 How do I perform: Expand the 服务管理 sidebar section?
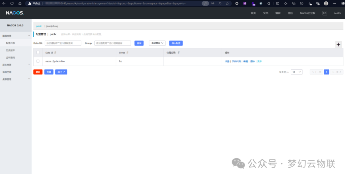(x=29, y=65)
